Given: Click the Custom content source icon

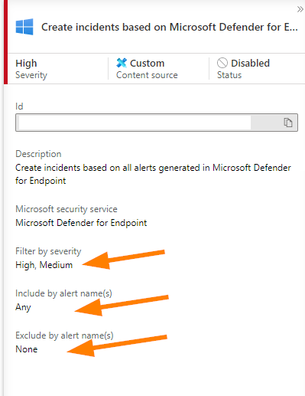Looking at the screenshot, I should (x=122, y=63).
